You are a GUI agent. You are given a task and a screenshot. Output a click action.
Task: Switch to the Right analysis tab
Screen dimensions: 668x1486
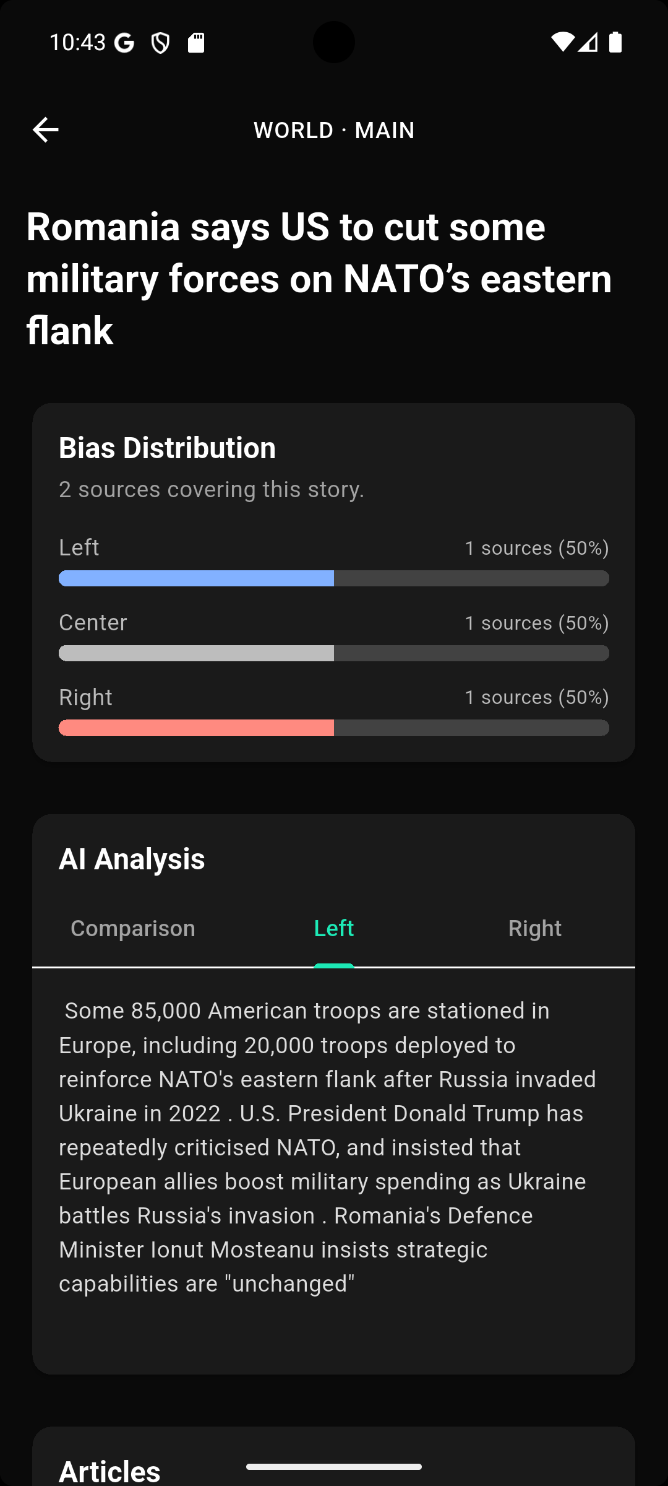tap(534, 928)
